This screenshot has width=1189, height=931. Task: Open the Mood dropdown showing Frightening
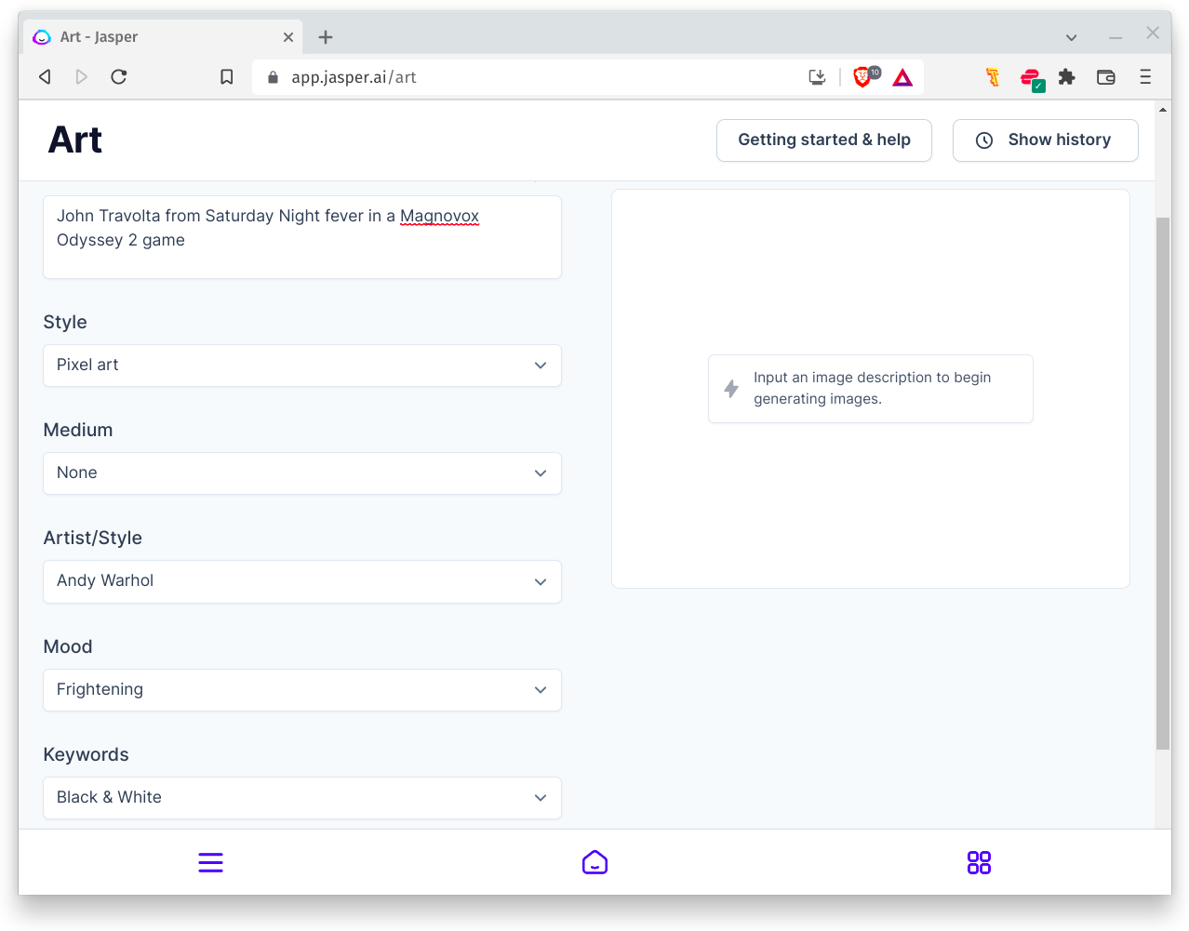[302, 690]
